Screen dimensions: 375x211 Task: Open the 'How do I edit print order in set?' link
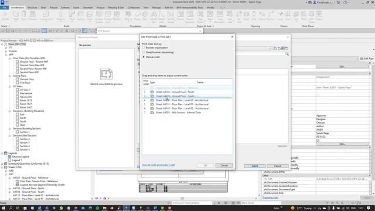coord(159,165)
